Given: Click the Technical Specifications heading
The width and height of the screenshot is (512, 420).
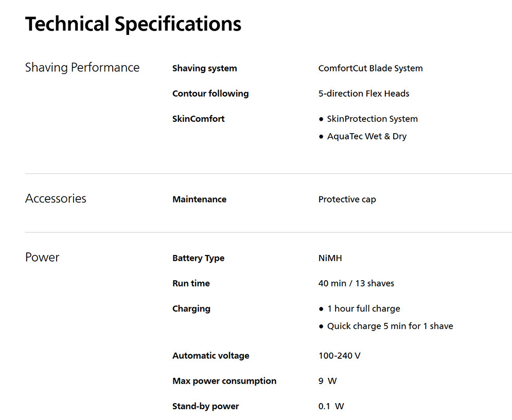Looking at the screenshot, I should [133, 24].
